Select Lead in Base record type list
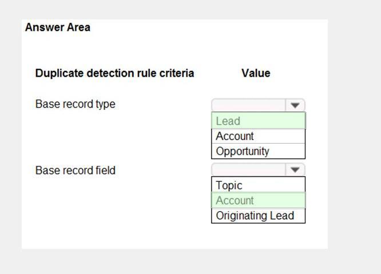Screen dimensions: 381x274 click(259, 121)
